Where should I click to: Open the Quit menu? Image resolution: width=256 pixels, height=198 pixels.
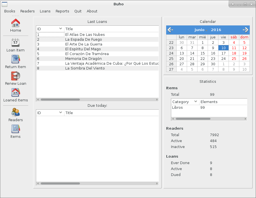(78, 11)
